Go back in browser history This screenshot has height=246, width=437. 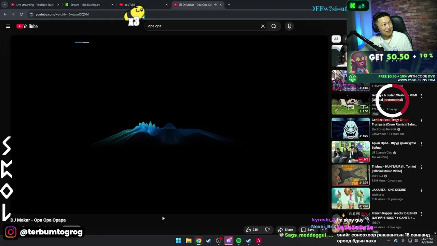5,14
